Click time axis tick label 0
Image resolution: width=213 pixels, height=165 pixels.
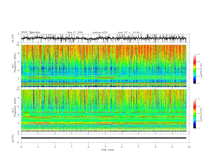click(x=21, y=147)
